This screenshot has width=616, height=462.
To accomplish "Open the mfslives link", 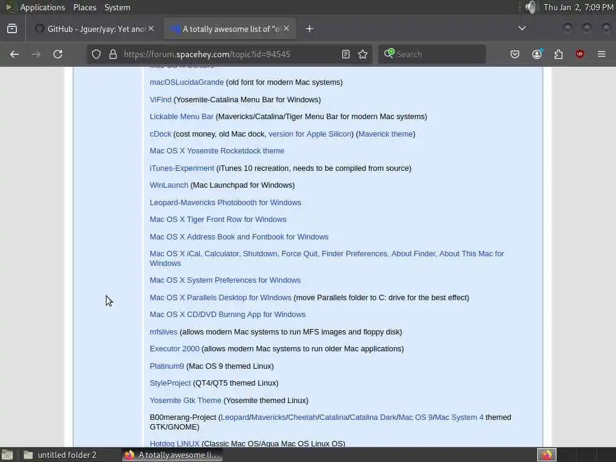I will click(x=164, y=332).
